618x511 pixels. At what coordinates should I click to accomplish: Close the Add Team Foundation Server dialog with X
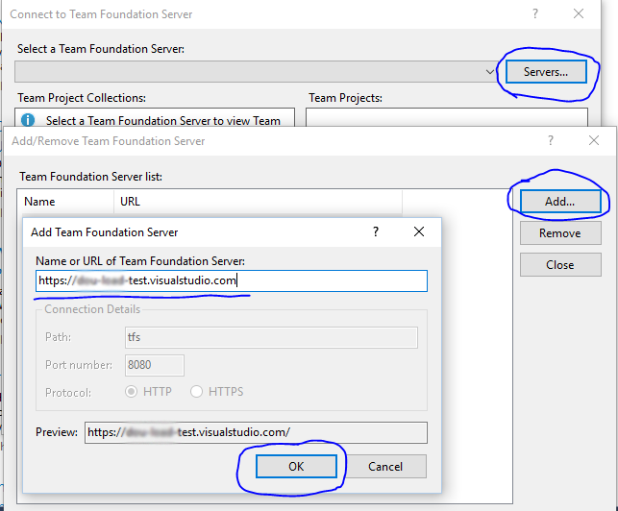419,231
